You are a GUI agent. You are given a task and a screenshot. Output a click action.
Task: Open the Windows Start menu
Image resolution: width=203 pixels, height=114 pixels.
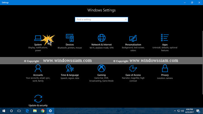pyautogui.click(x=4, y=111)
